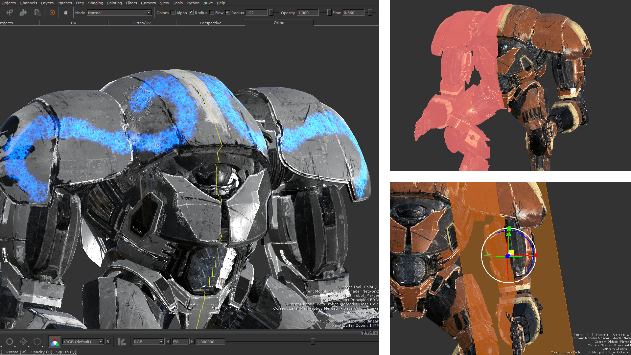
Task: Click the Rotate (W) shortcut label
Action: tap(16, 352)
